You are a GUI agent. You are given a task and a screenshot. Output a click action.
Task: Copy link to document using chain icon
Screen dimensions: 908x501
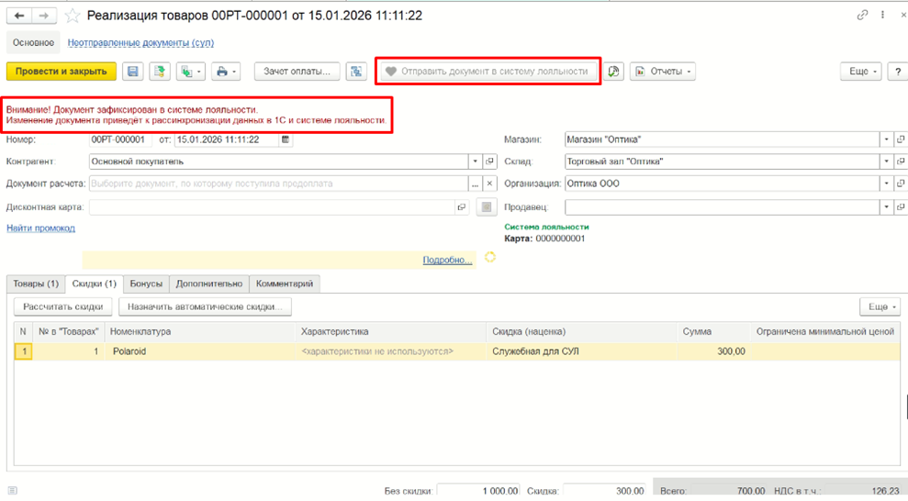862,15
